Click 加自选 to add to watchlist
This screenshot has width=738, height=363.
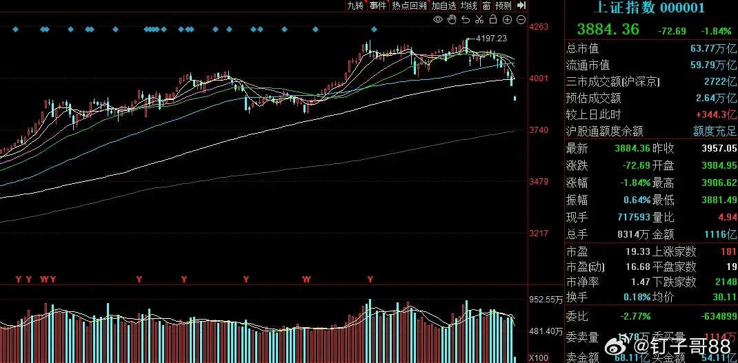click(x=444, y=6)
